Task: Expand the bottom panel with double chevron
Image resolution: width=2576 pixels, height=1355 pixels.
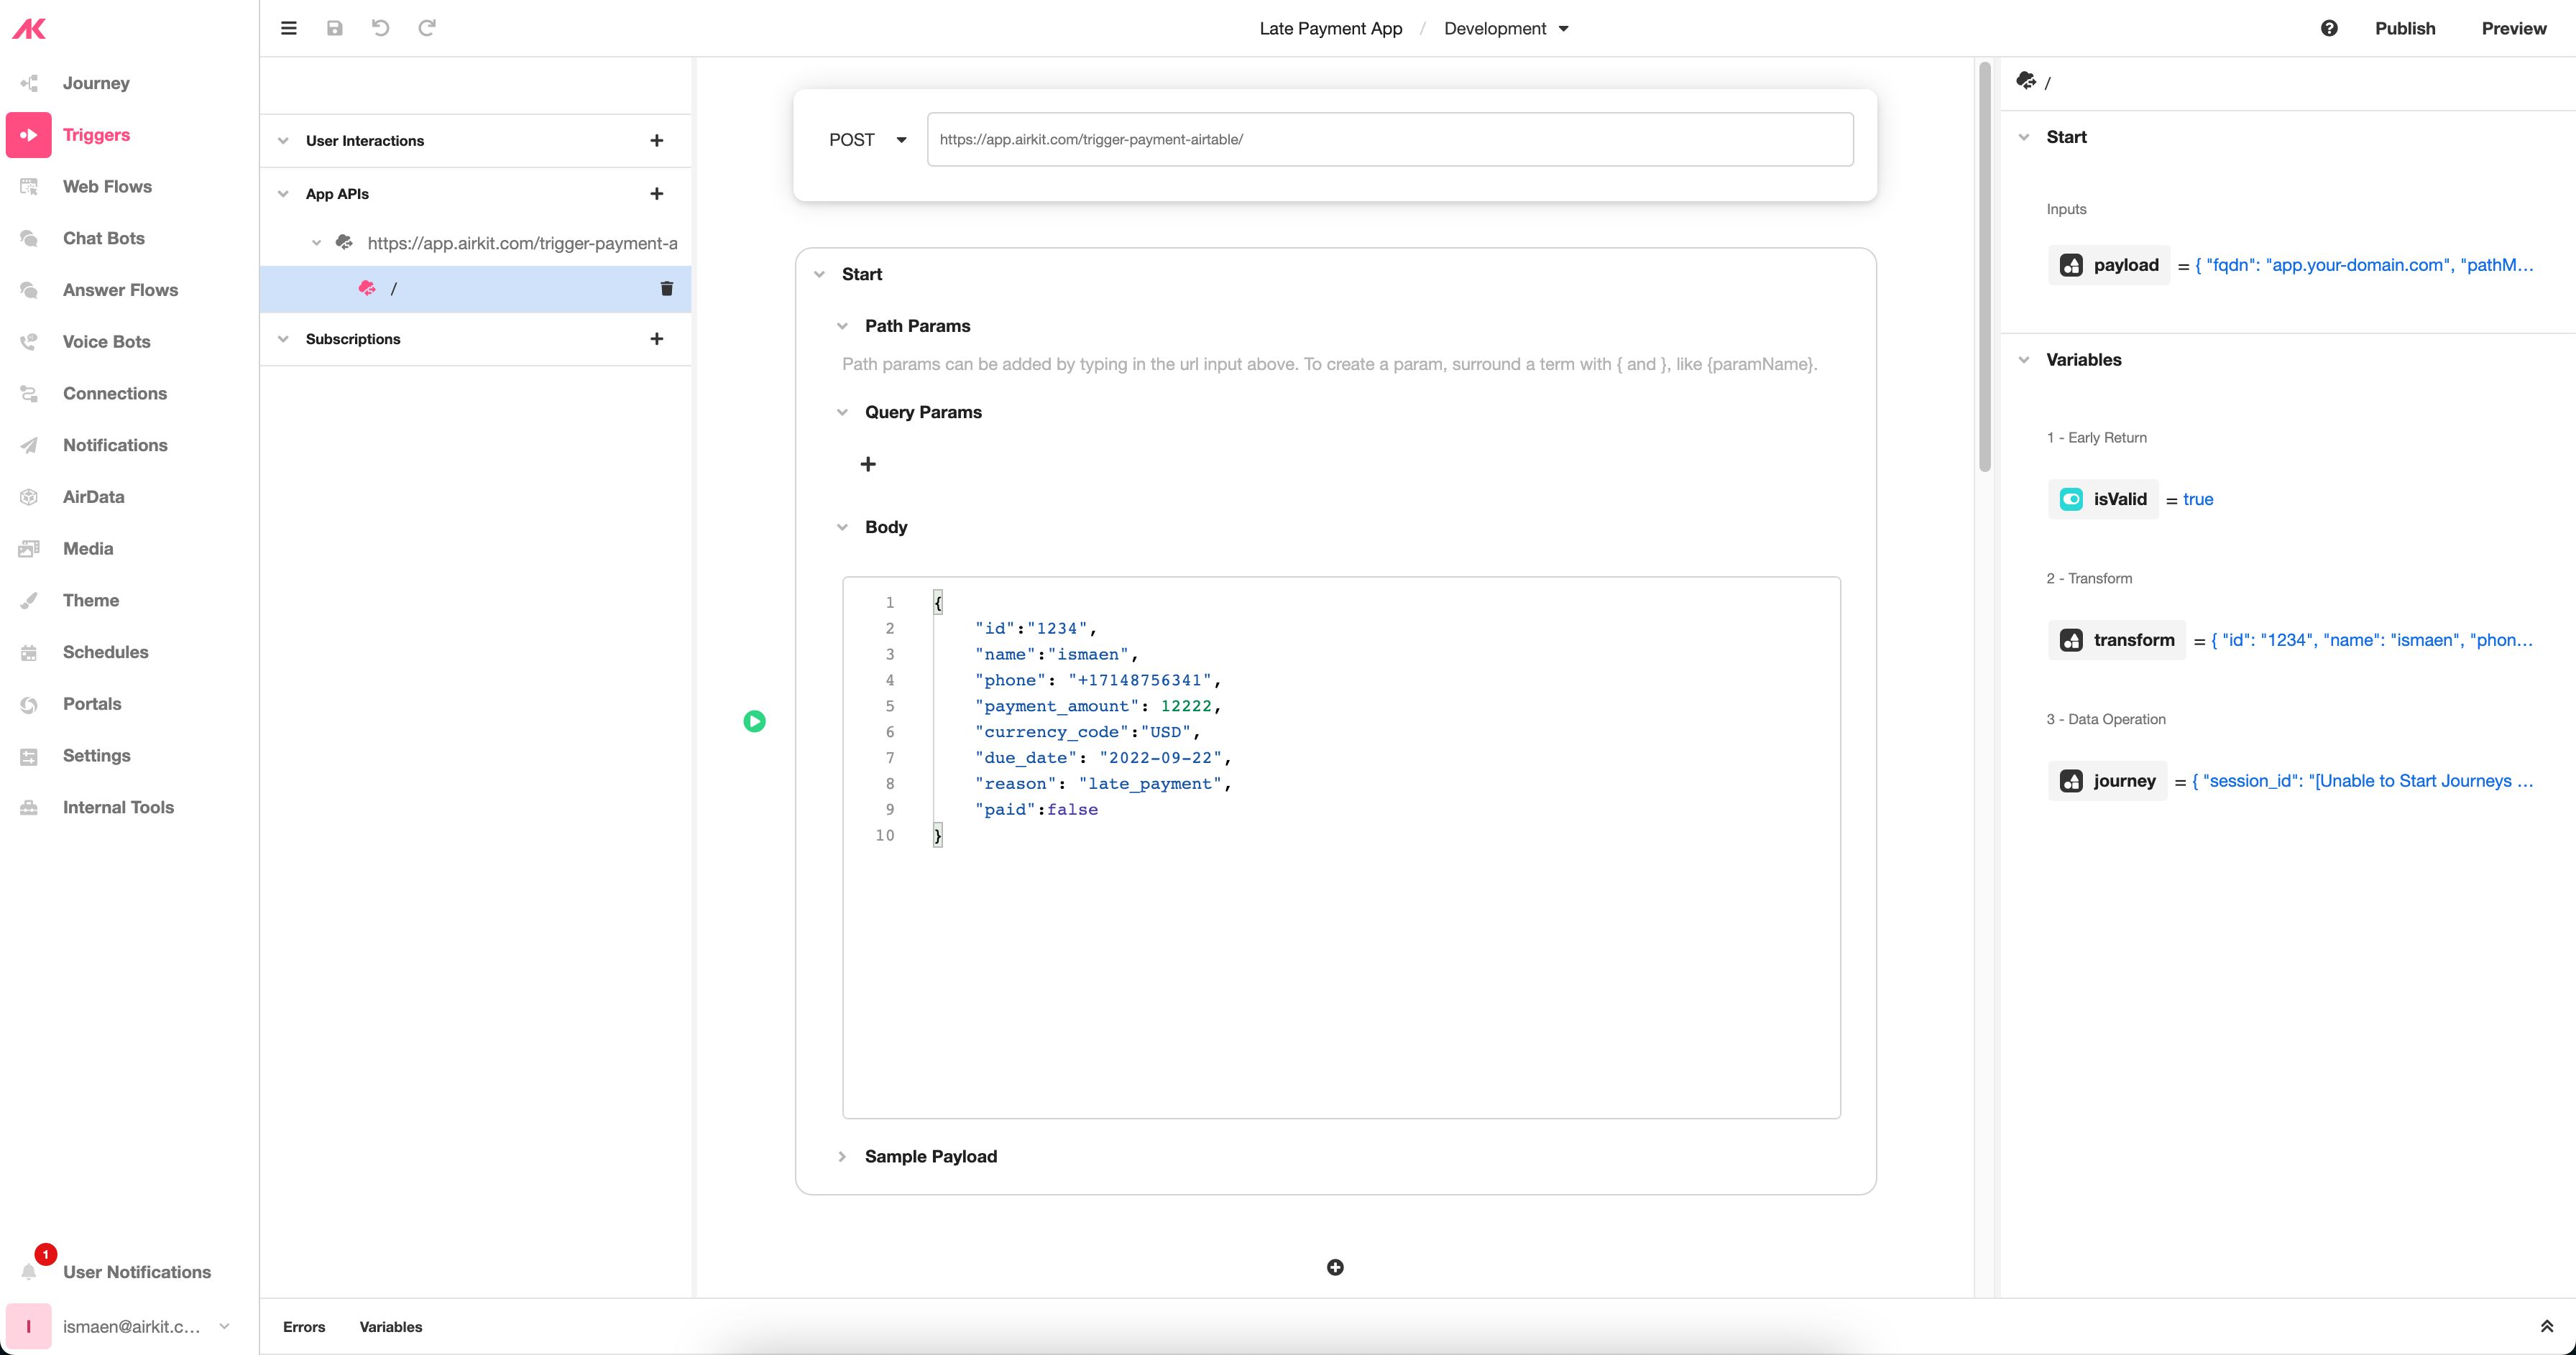Action: point(2547,1326)
